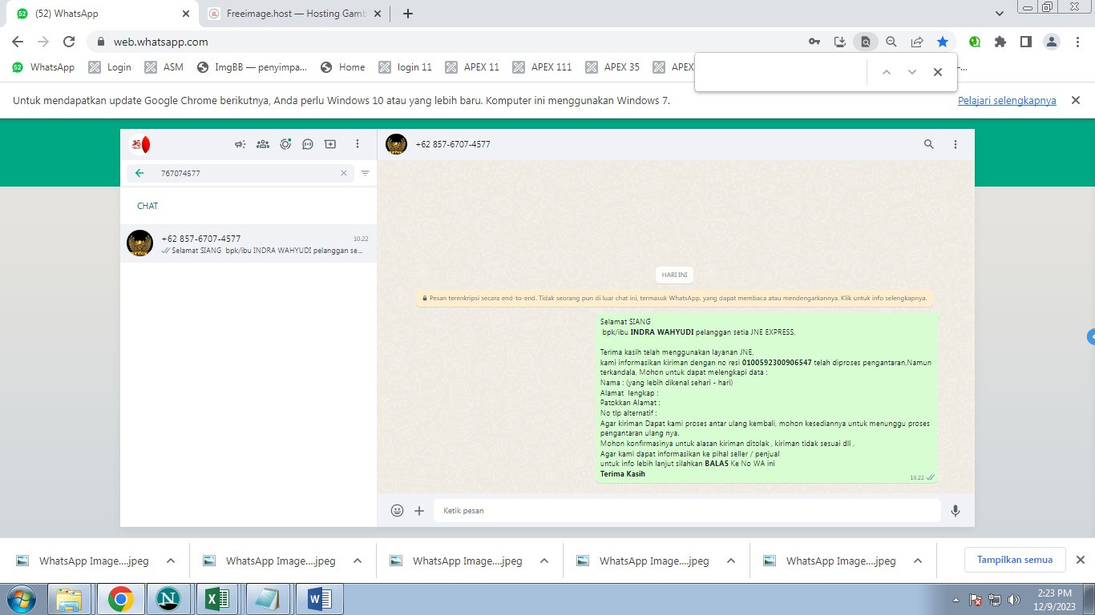Open the zoom magnifier icon

coord(891,42)
